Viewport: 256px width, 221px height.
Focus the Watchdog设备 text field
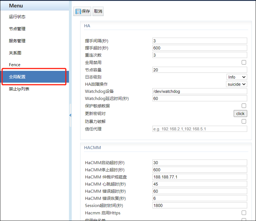(200, 91)
